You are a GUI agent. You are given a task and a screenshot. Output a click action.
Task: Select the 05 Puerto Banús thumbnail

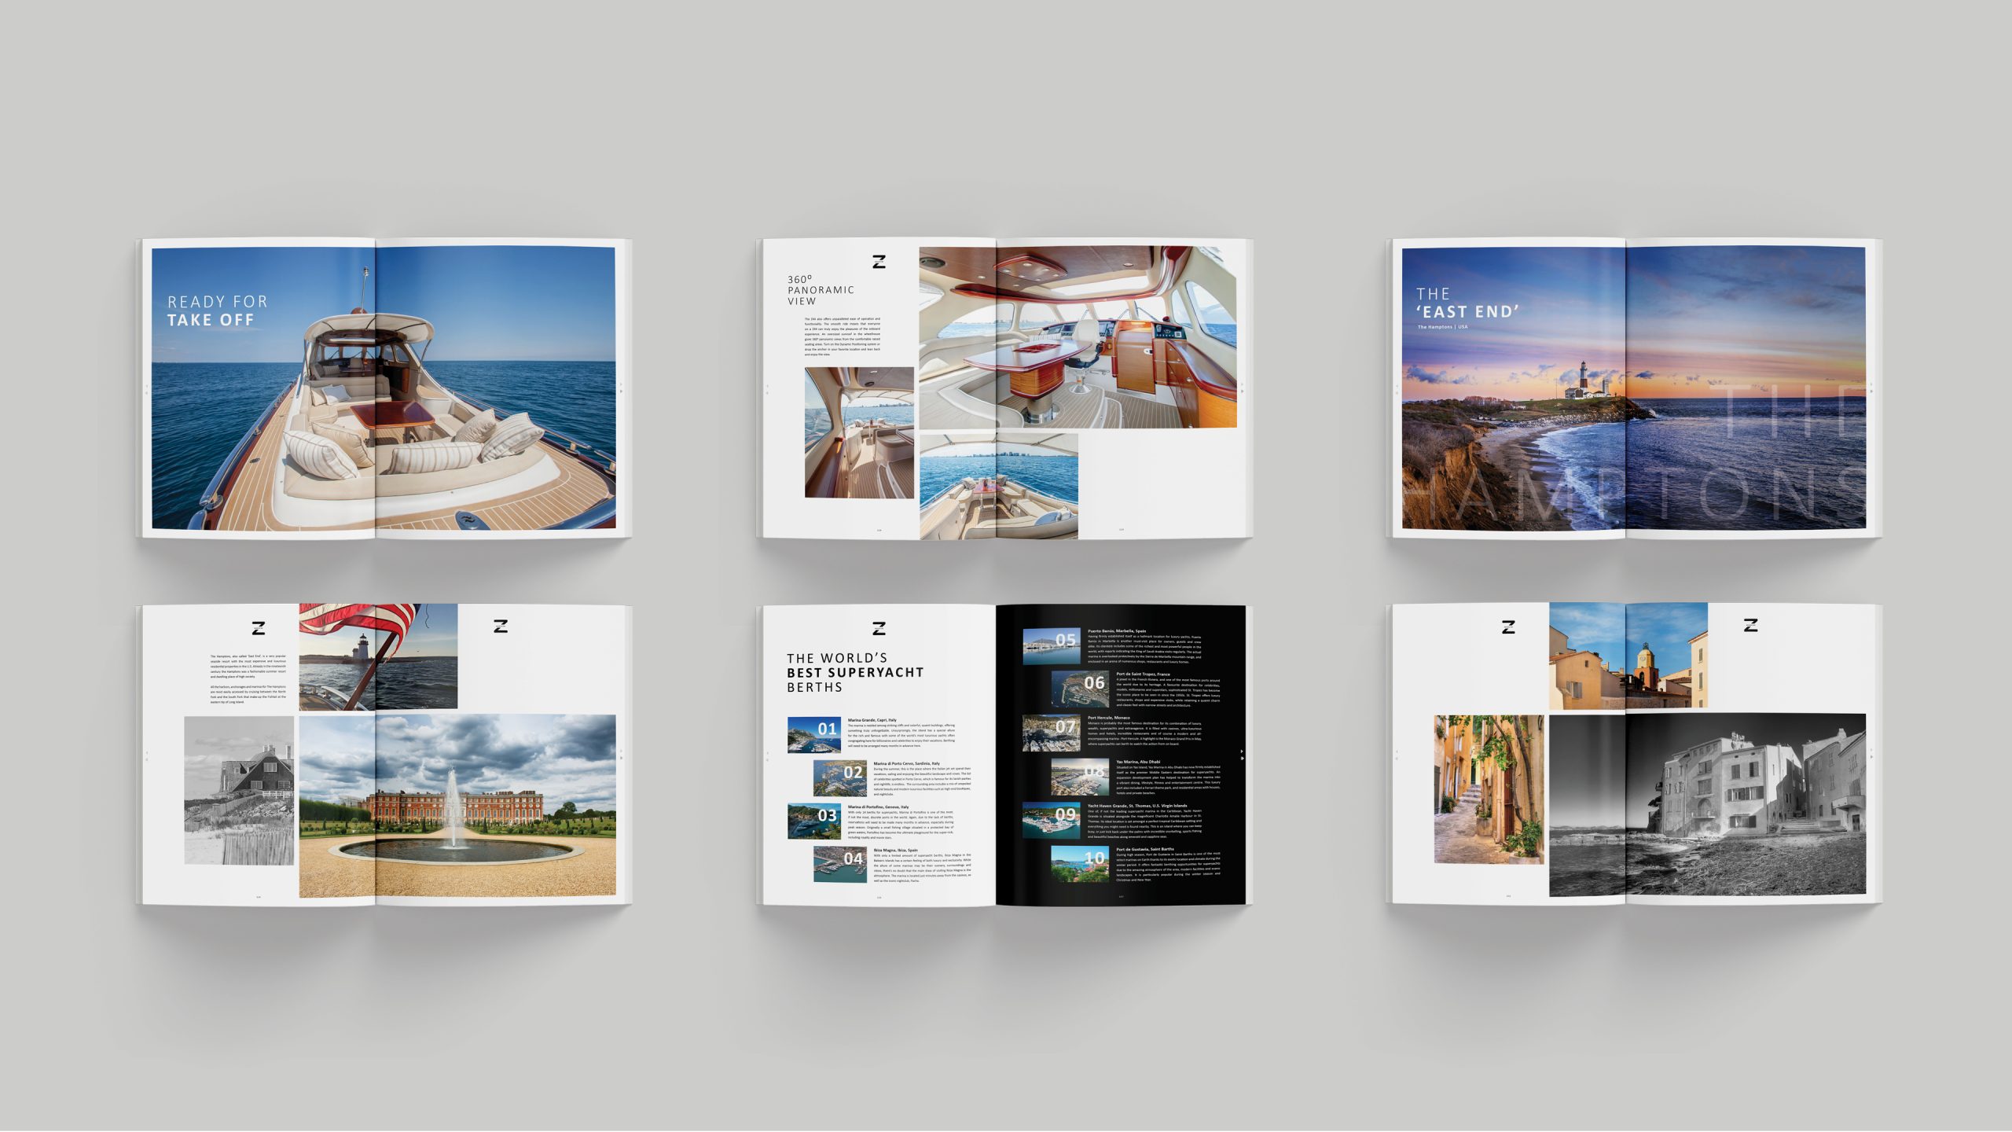[x=1051, y=645]
